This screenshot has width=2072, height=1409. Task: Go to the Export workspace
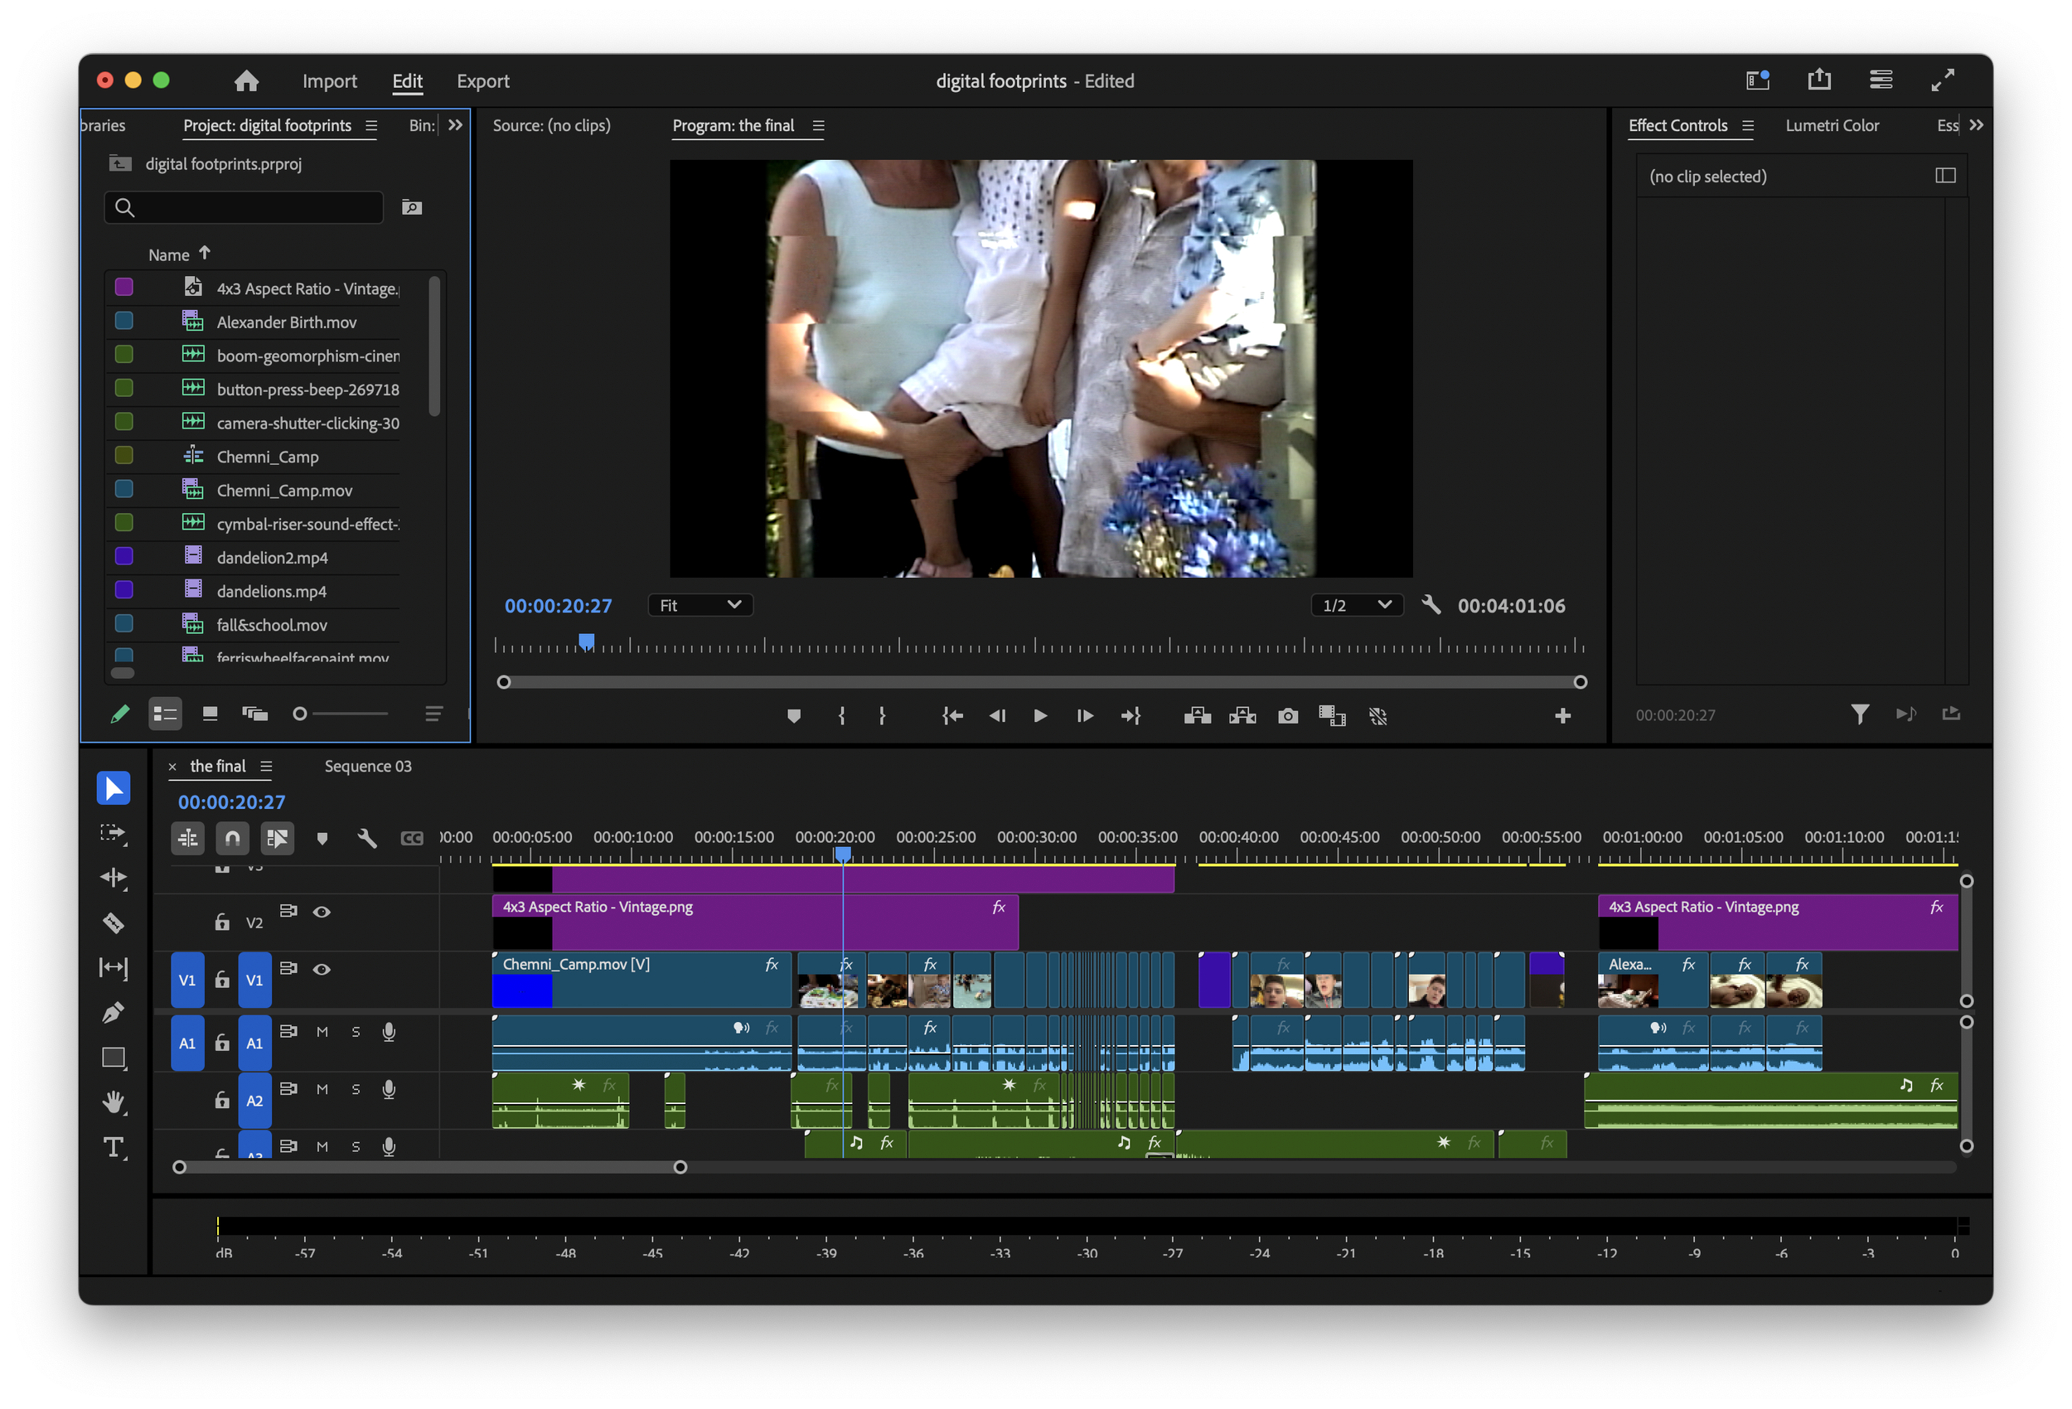pyautogui.click(x=482, y=81)
